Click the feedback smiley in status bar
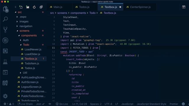 [183, 104]
